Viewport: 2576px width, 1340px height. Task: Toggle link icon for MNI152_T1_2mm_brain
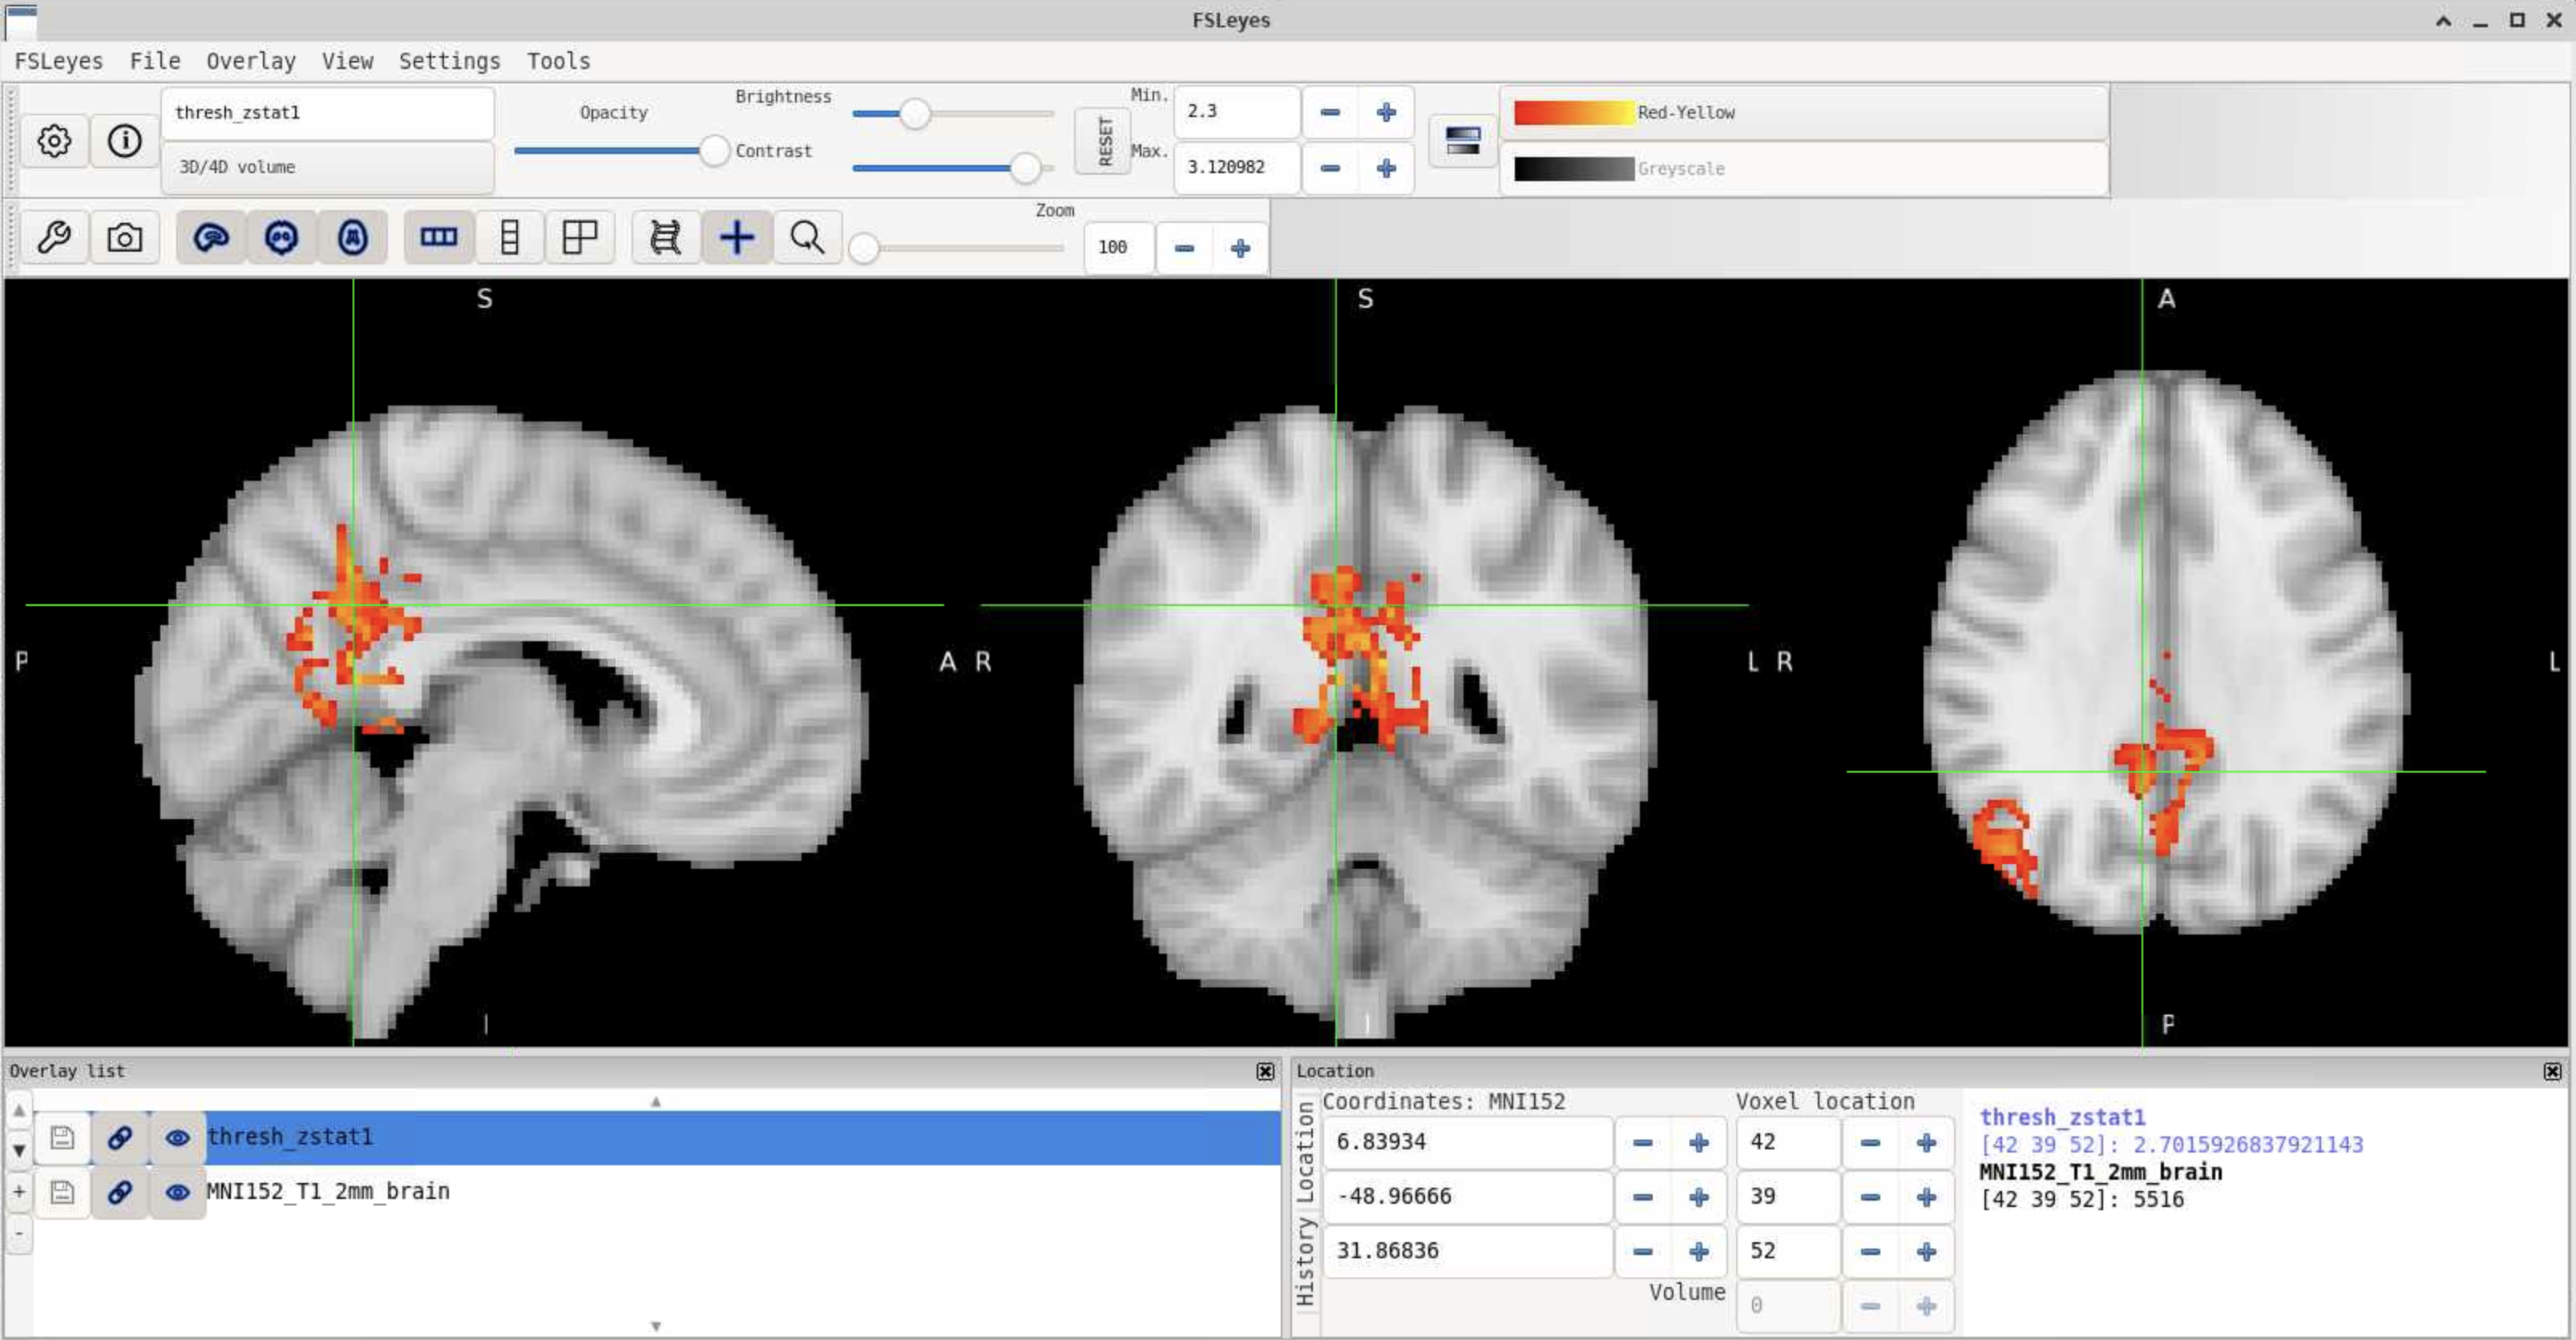tap(120, 1192)
